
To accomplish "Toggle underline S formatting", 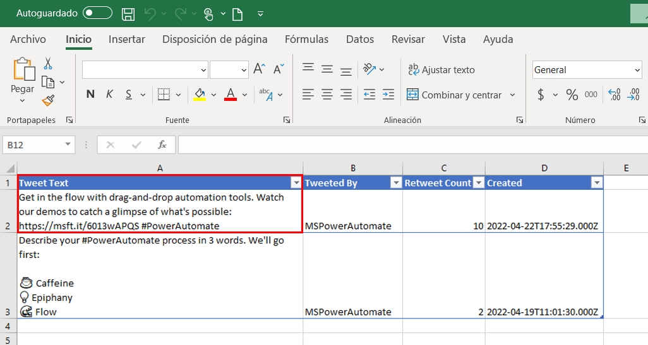I will click(x=128, y=95).
